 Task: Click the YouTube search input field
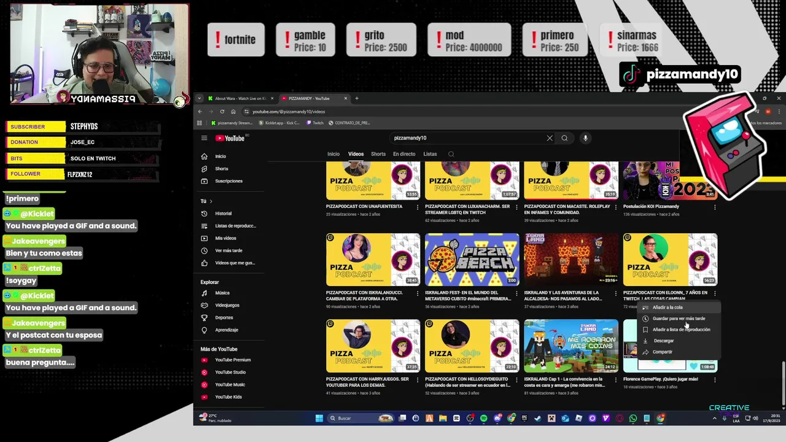click(x=467, y=138)
